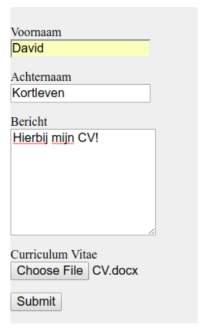This screenshot has height=328, width=205.
Task: Click the Curriculum Vitae label
Action: click(x=54, y=255)
